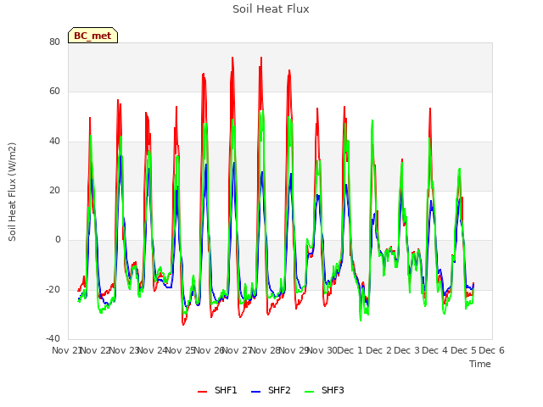The height and width of the screenshot is (407, 543).
Task: Click the Nov 28 x-axis tick label
Action: 265,350
